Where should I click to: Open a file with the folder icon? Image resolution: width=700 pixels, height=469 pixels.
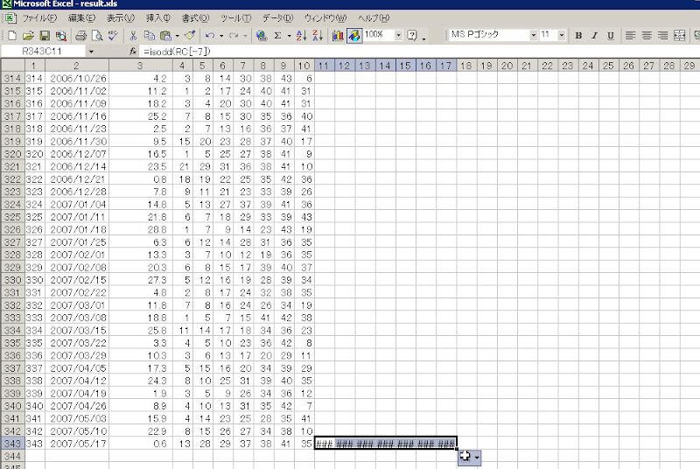[x=28, y=35]
